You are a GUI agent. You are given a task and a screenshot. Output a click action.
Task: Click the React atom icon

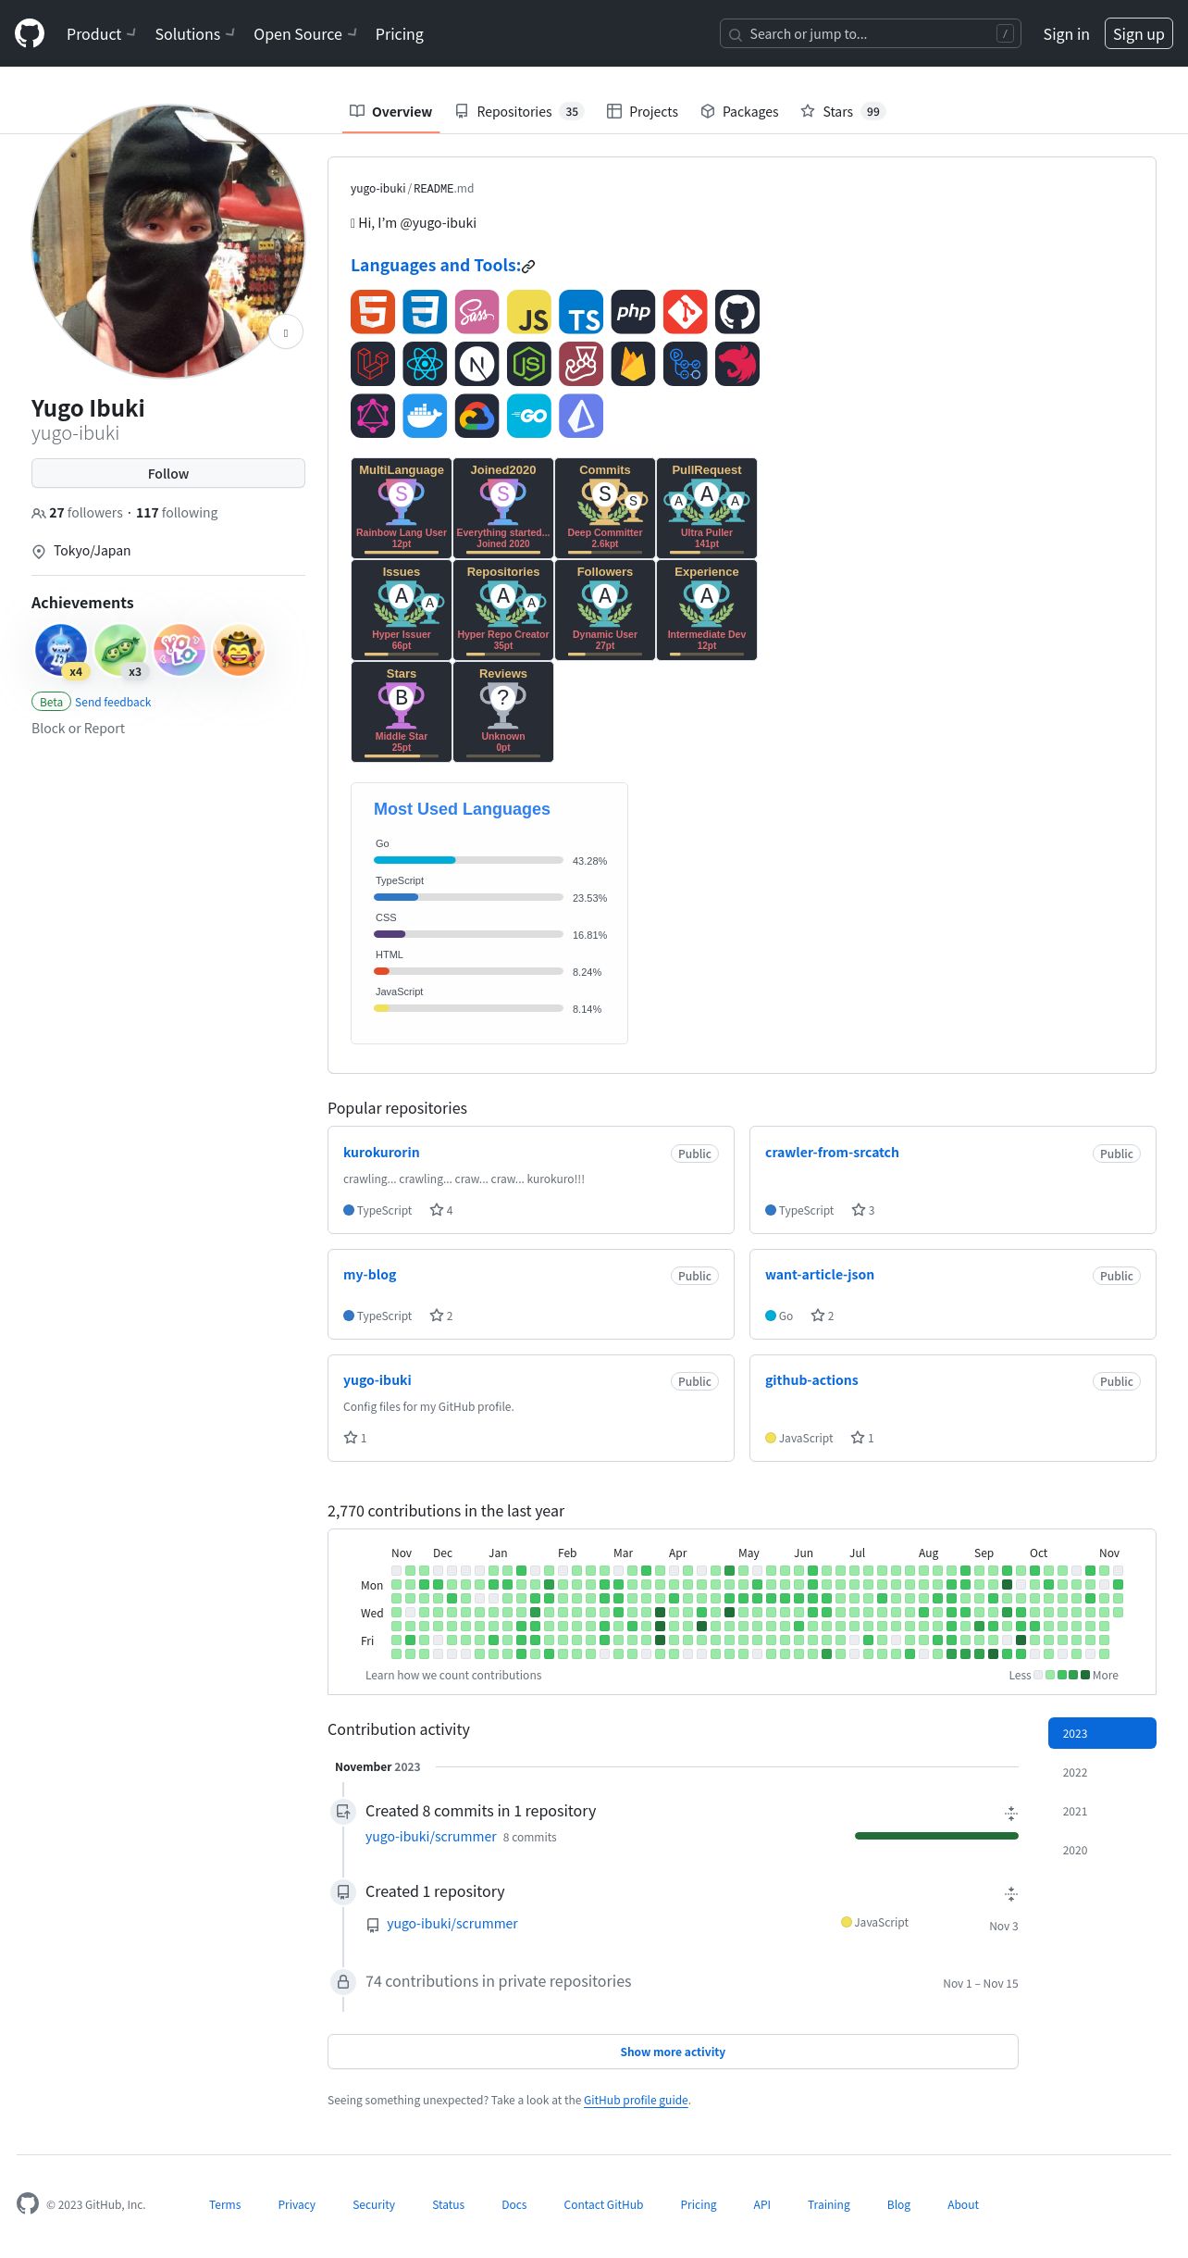[425, 364]
